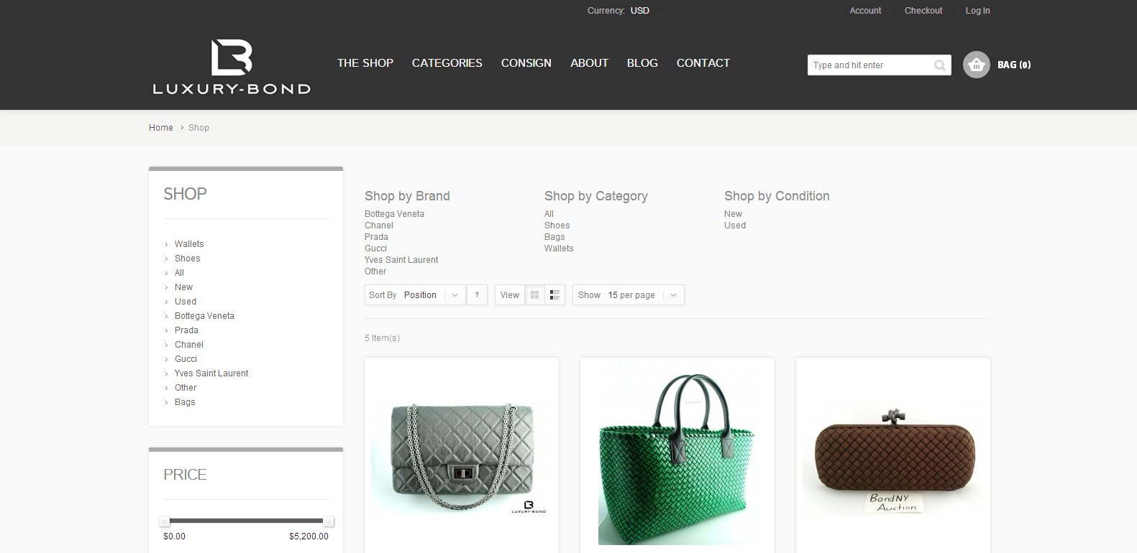Click New under Shop by Condition

point(733,214)
